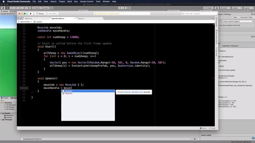Select the Unity Move tool
Screen dimensions: 255x143
pos(8,8)
